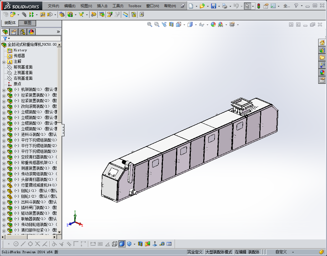The image size is (327, 256).
Task: Select the 草图 command tab
Action: click(28, 23)
